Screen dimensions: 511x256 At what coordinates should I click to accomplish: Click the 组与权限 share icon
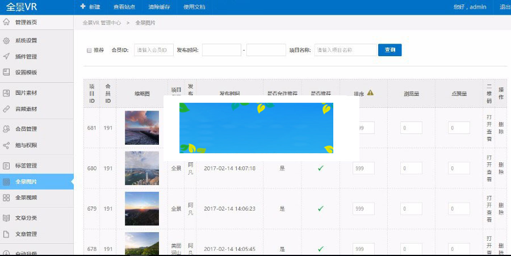tap(6, 145)
